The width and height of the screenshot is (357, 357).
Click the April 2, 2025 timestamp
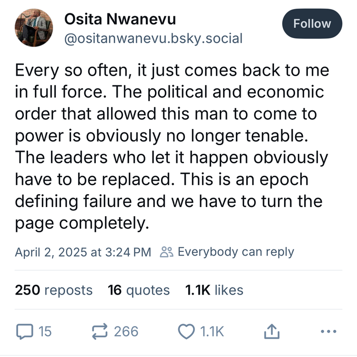(82, 252)
